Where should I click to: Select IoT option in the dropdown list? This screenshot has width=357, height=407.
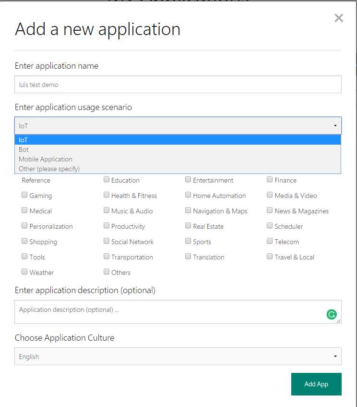pyautogui.click(x=178, y=140)
